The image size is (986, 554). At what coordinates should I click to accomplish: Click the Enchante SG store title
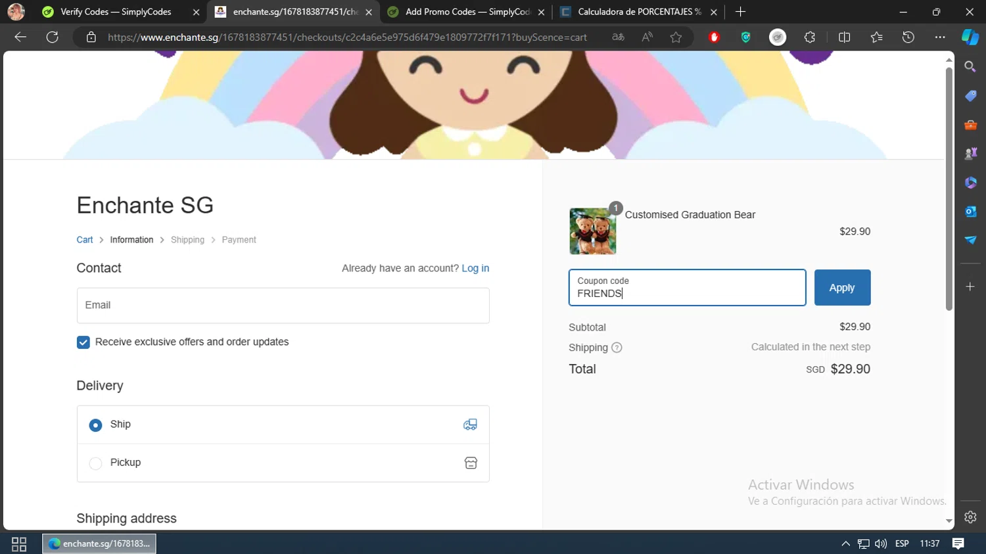tap(145, 205)
